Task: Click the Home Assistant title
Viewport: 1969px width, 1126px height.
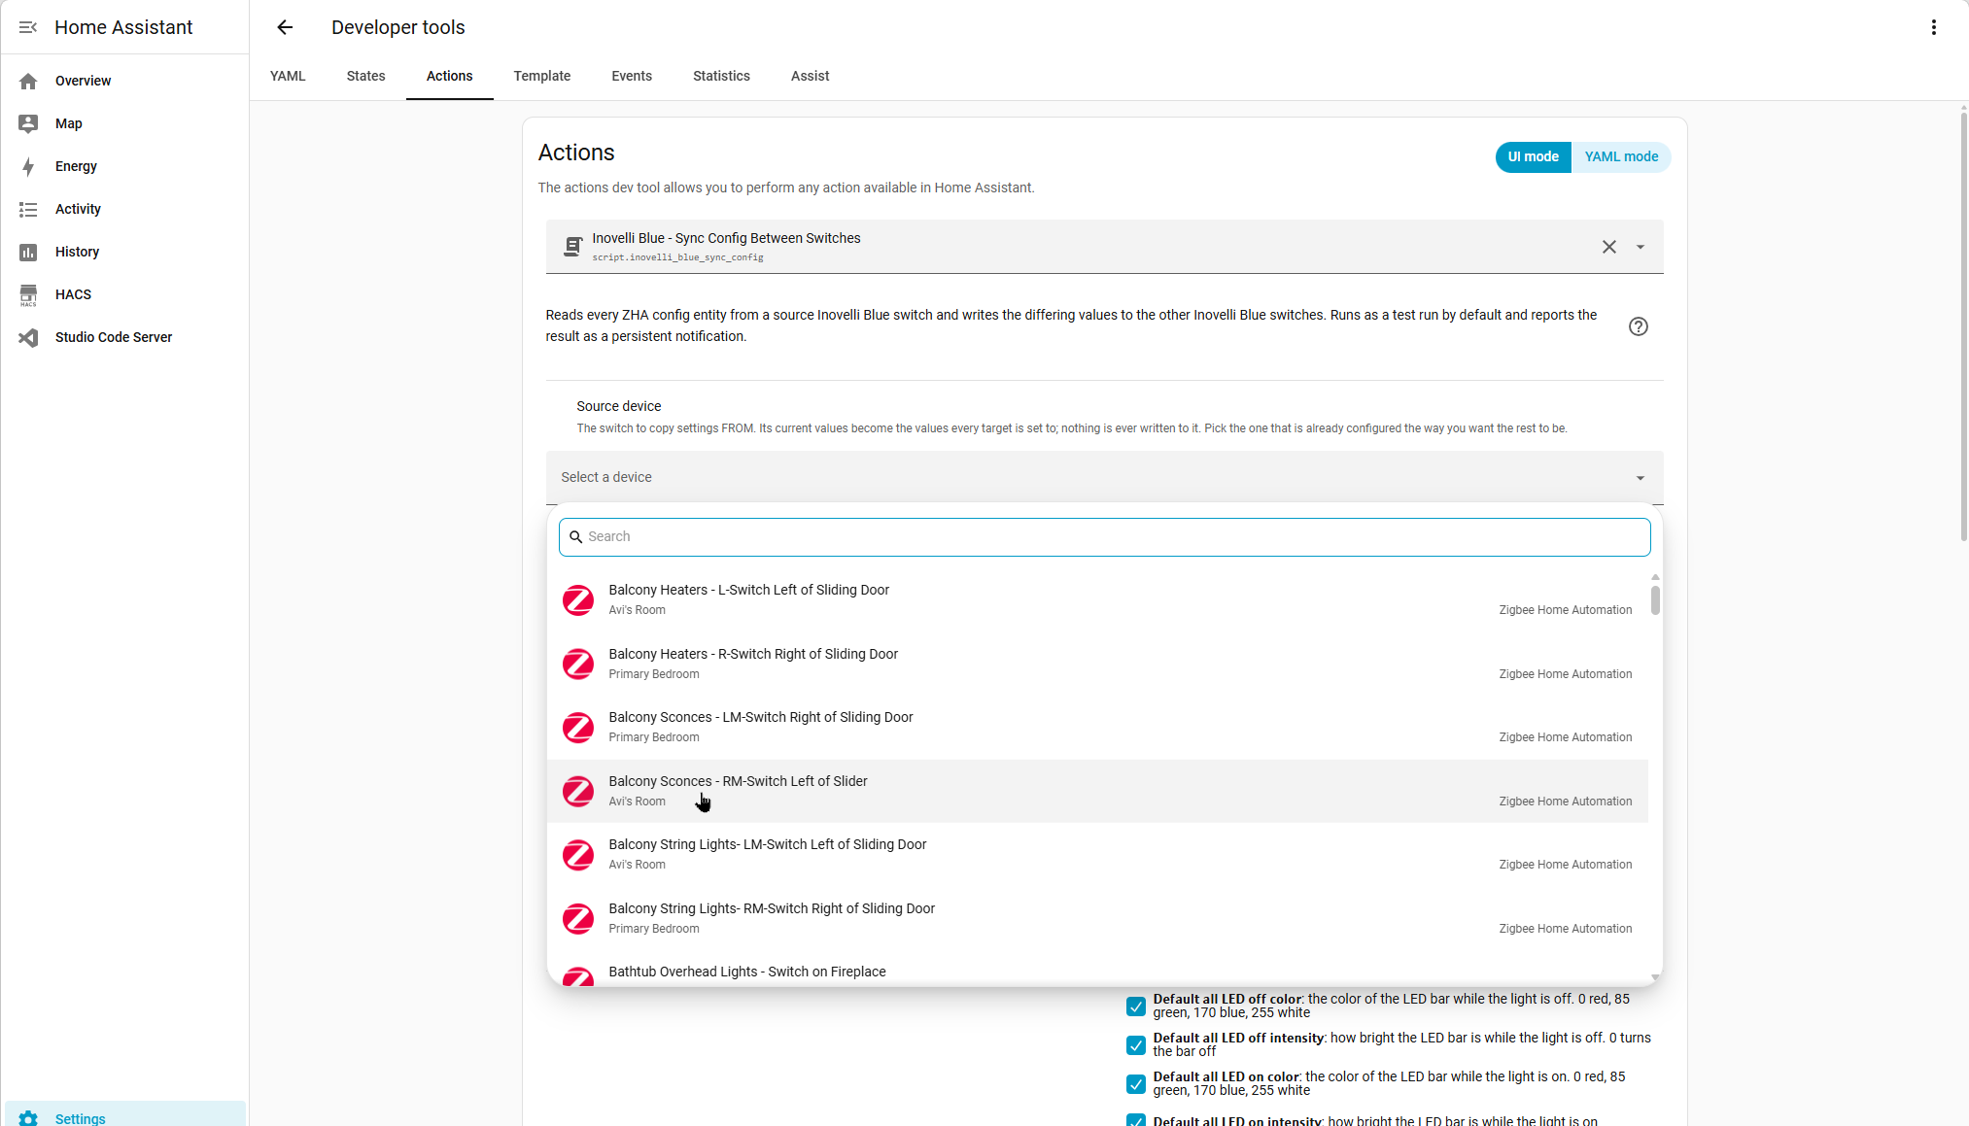Action: tap(123, 27)
